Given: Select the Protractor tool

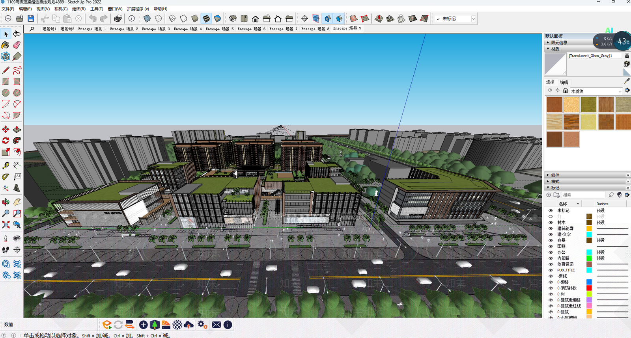Looking at the screenshot, I should point(6,177).
